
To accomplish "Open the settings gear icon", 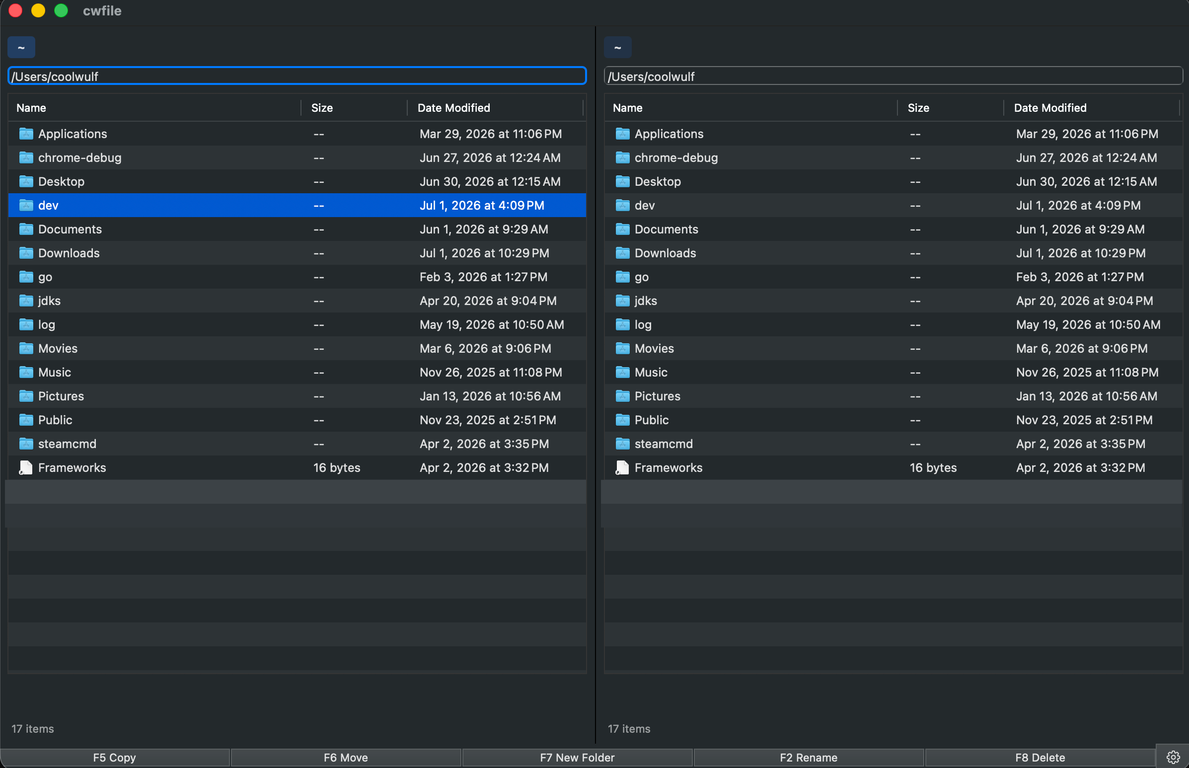I will [x=1173, y=757].
